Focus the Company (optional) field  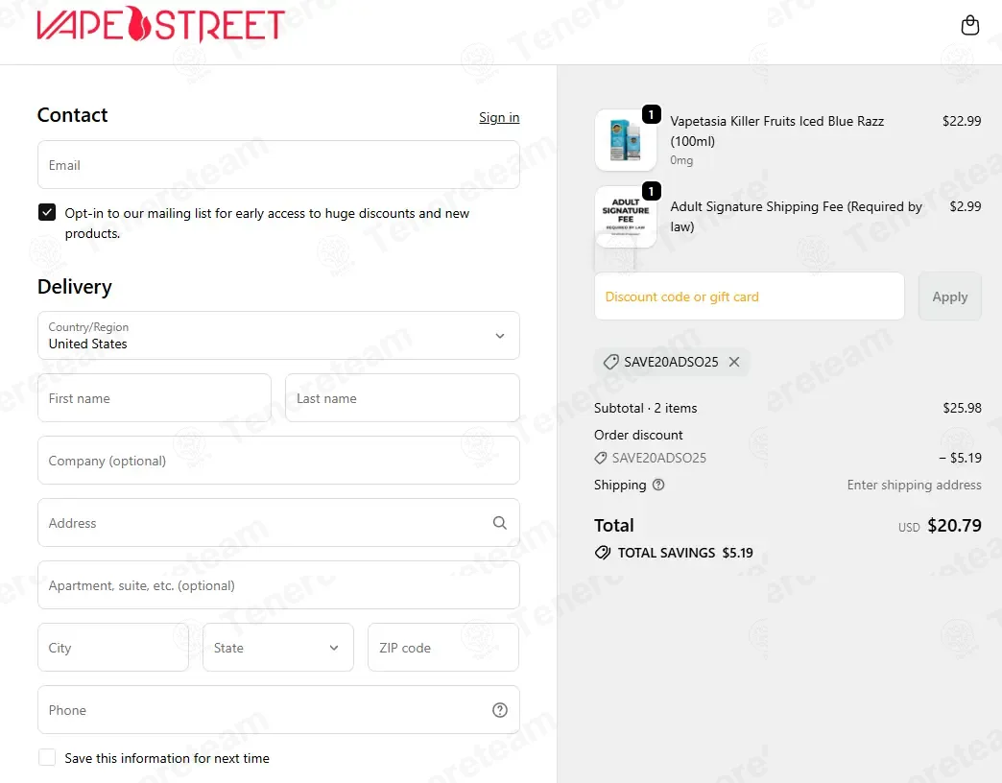click(x=278, y=461)
